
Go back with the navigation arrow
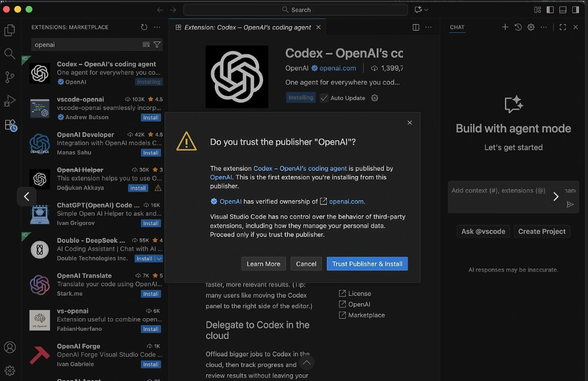click(x=160, y=10)
